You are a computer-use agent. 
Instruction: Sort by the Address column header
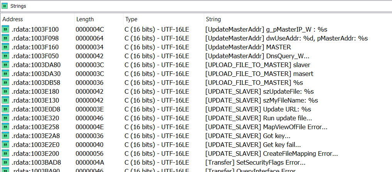(x=13, y=19)
